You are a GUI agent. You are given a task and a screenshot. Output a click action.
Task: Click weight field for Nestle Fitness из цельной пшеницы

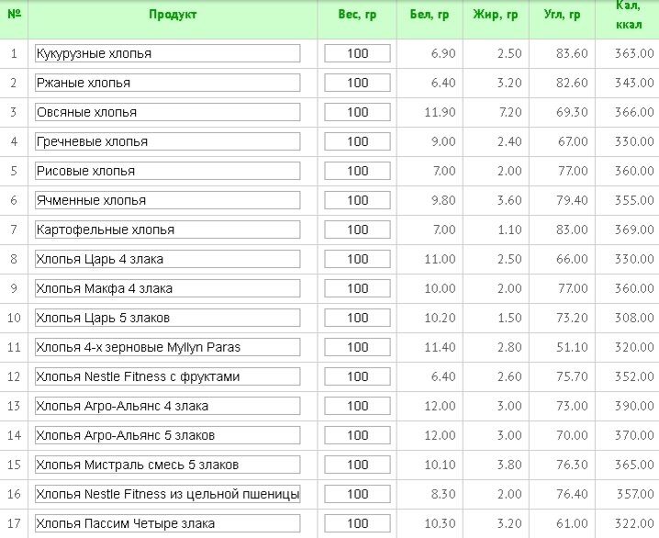click(x=357, y=494)
